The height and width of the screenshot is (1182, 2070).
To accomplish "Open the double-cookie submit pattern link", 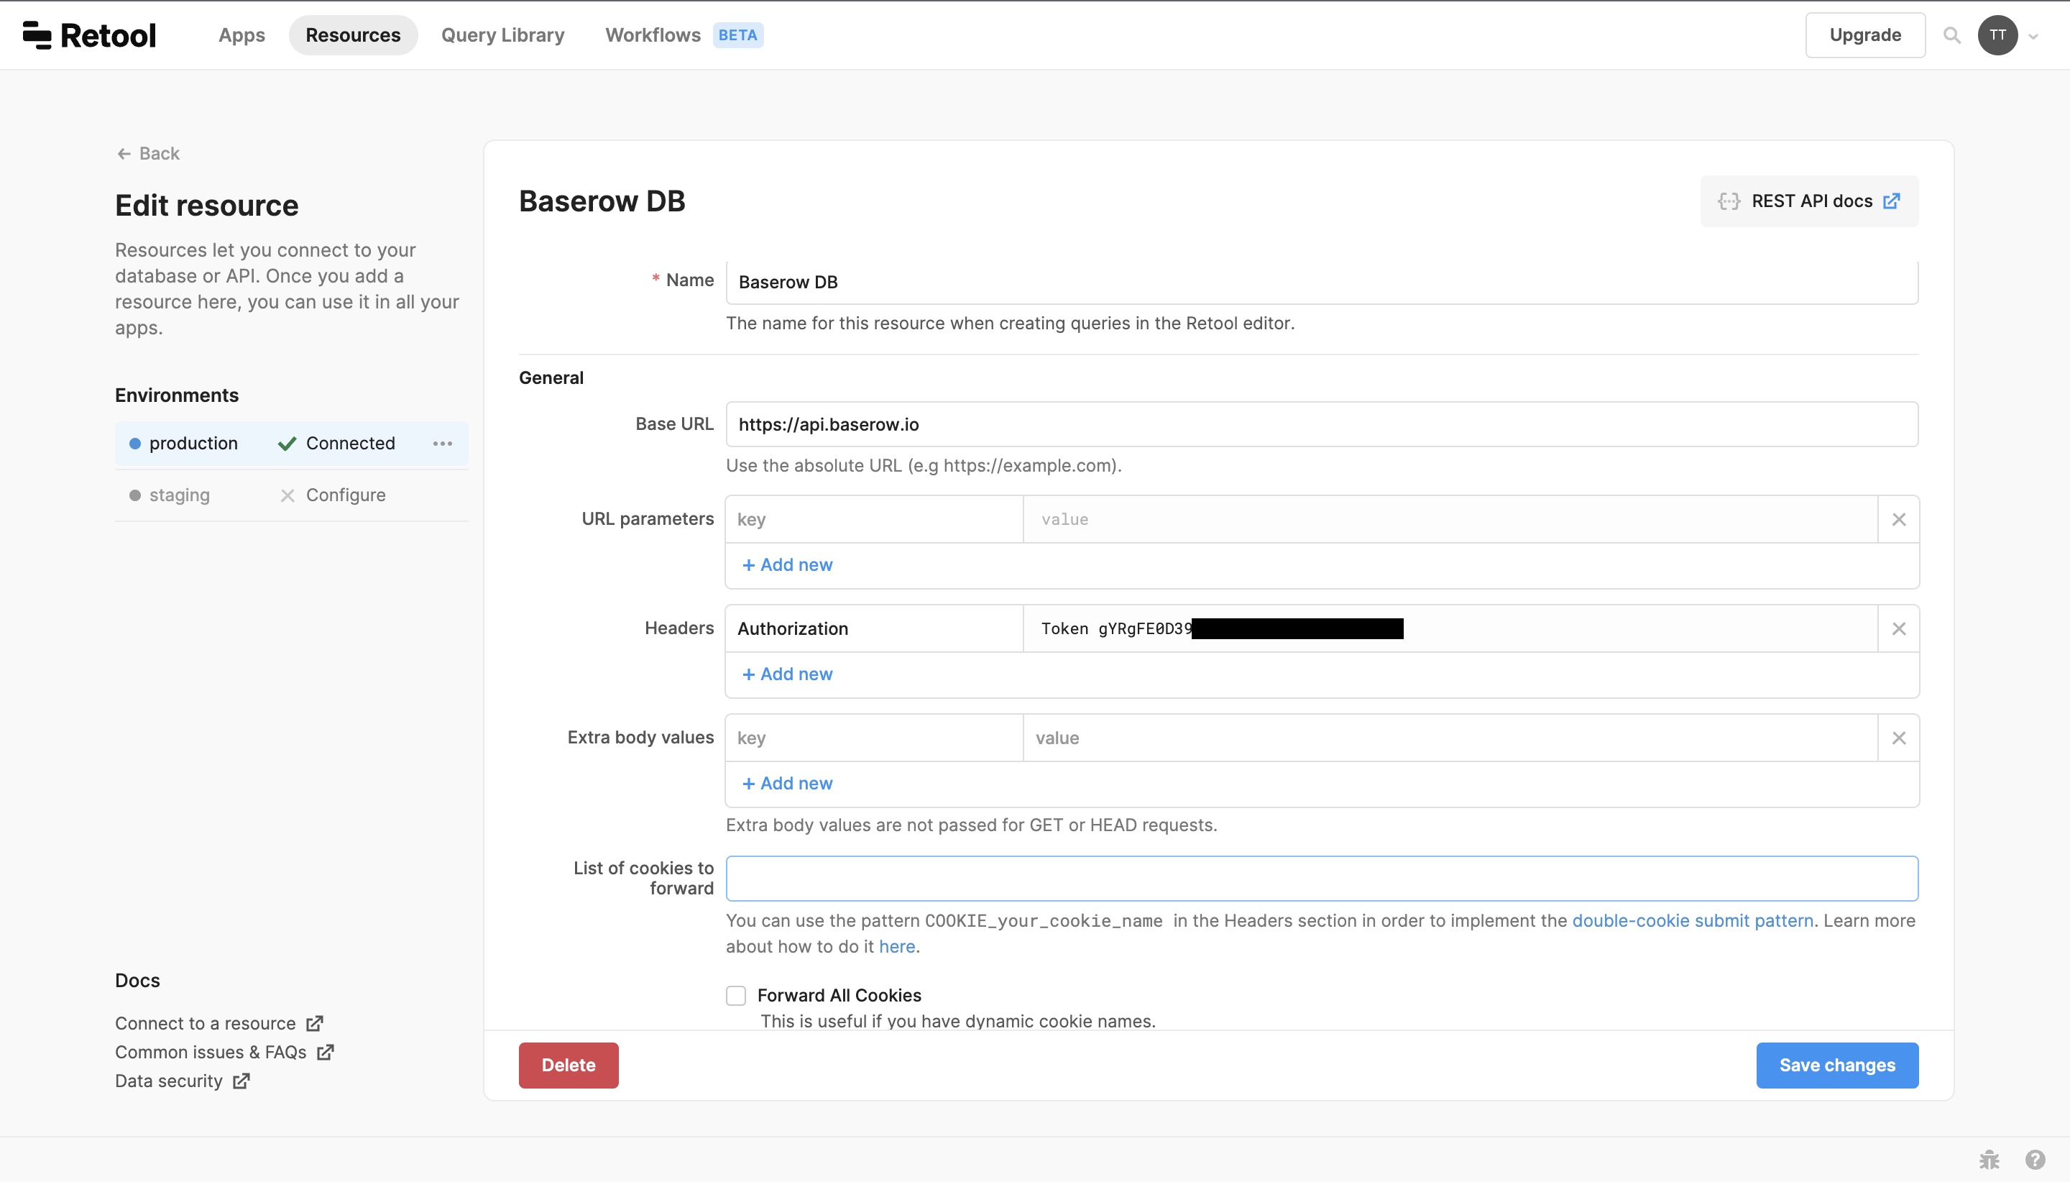I will pyautogui.click(x=1693, y=920).
